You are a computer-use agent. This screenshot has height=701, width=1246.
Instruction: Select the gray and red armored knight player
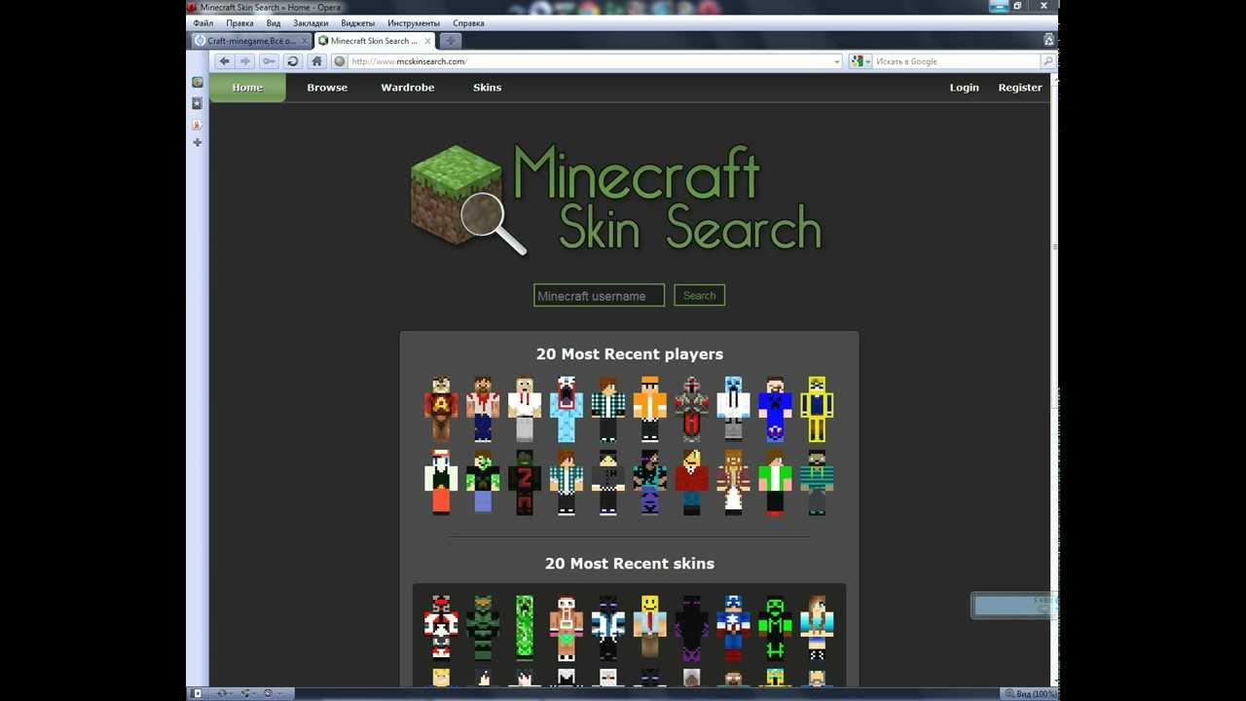click(692, 409)
